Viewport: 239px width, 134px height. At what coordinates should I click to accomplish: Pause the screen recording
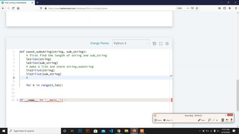click(x=158, y=120)
